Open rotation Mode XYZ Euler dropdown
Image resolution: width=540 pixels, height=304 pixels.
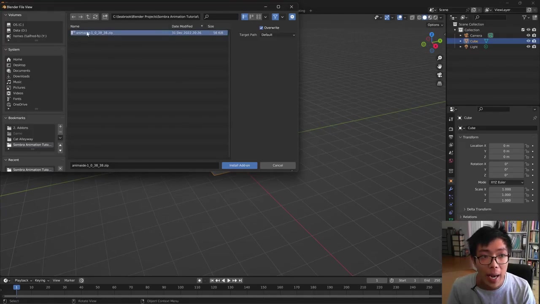click(506, 182)
